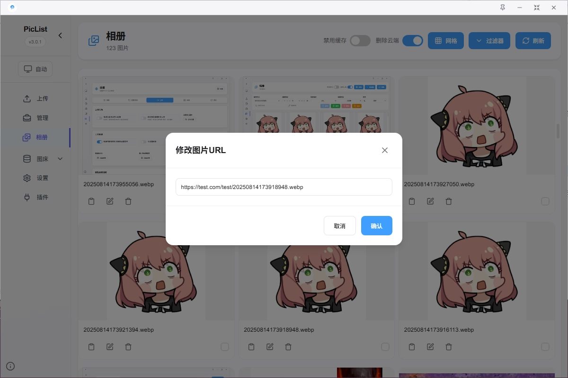The image size is (568, 378).
Task: Open the 过滤器 filter dropdown
Action: 490,41
